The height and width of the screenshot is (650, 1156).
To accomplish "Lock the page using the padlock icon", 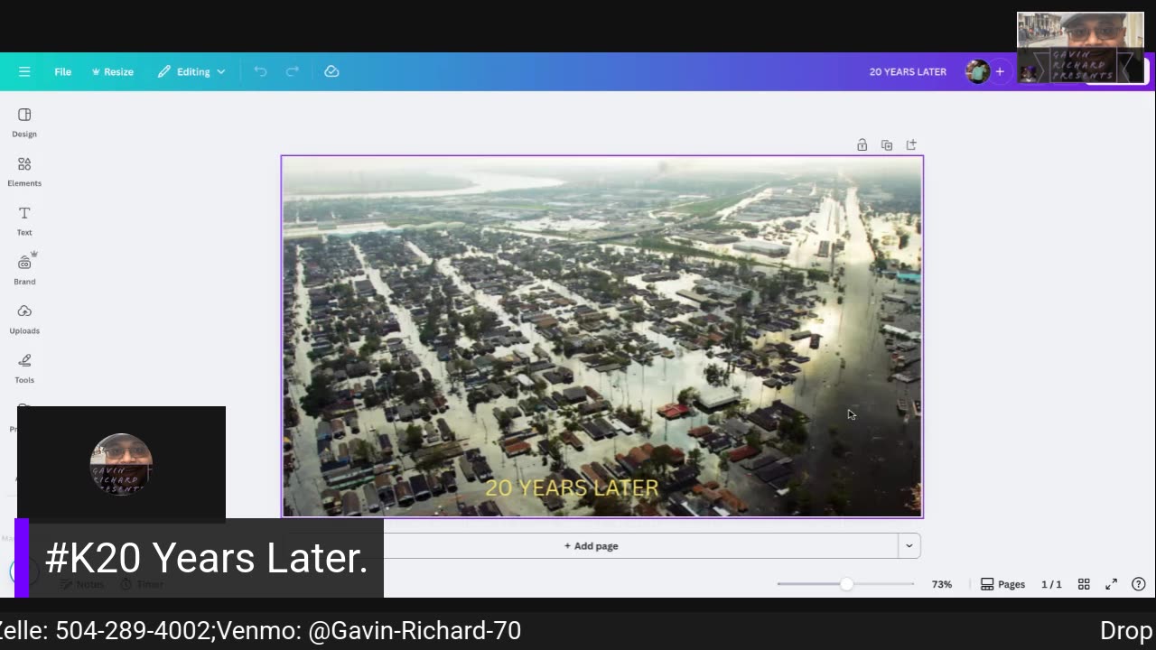I will click(862, 144).
